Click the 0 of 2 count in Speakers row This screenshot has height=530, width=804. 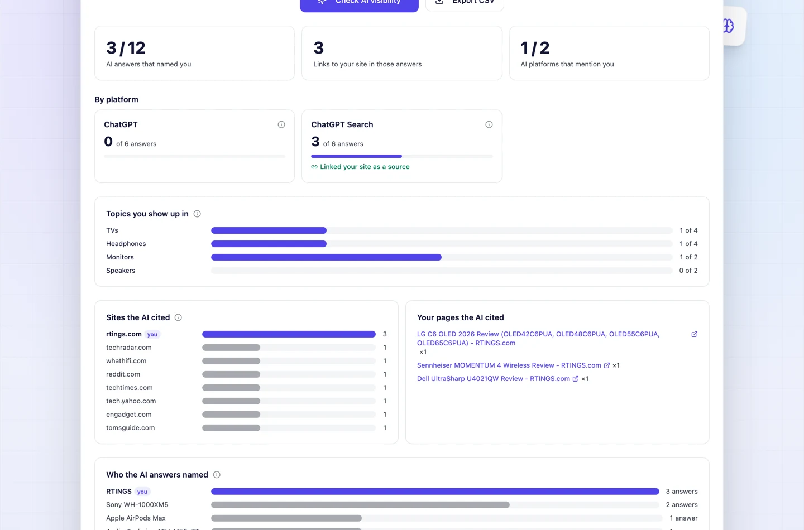pos(688,271)
